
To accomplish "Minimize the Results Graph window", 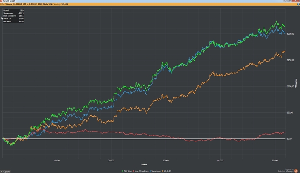I will 285,1.
